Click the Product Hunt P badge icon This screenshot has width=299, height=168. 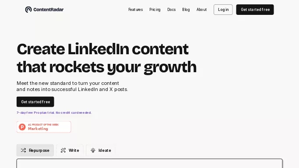(22, 127)
